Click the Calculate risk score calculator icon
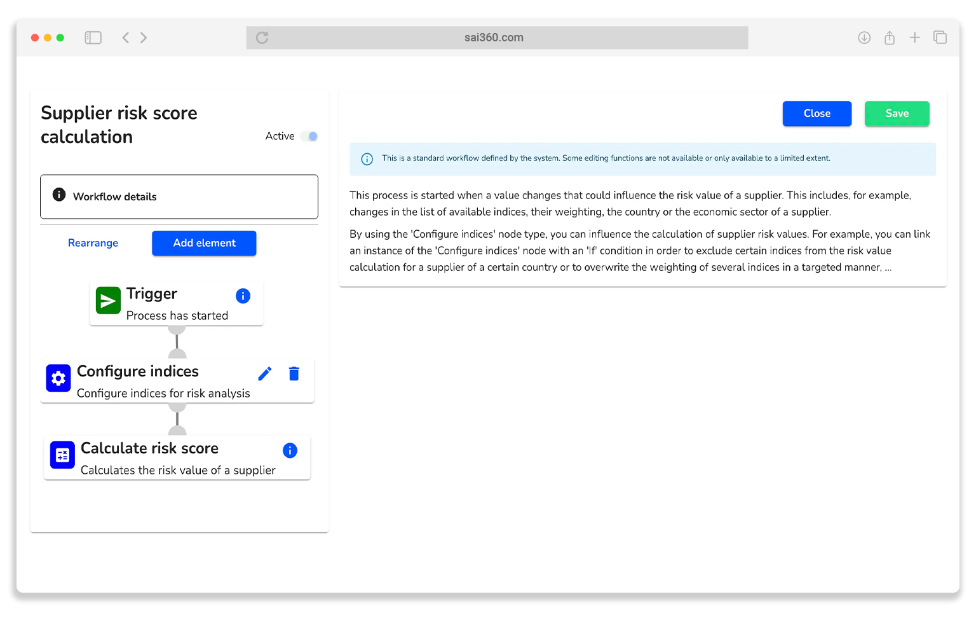 (62, 455)
